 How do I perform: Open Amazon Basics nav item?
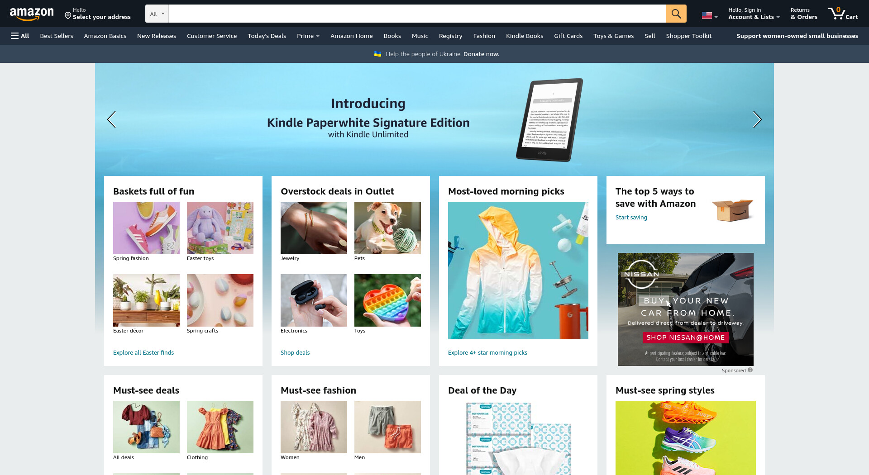[x=105, y=36]
